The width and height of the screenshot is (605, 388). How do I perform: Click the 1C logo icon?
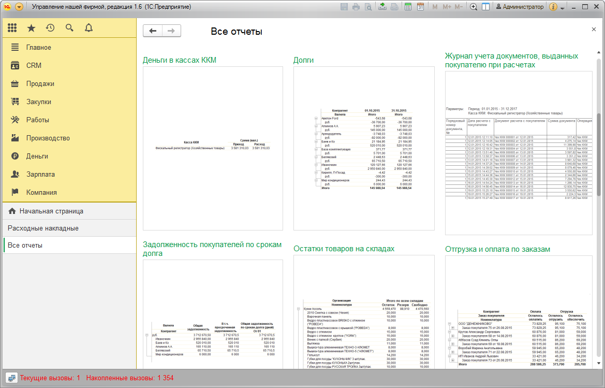coord(7,7)
